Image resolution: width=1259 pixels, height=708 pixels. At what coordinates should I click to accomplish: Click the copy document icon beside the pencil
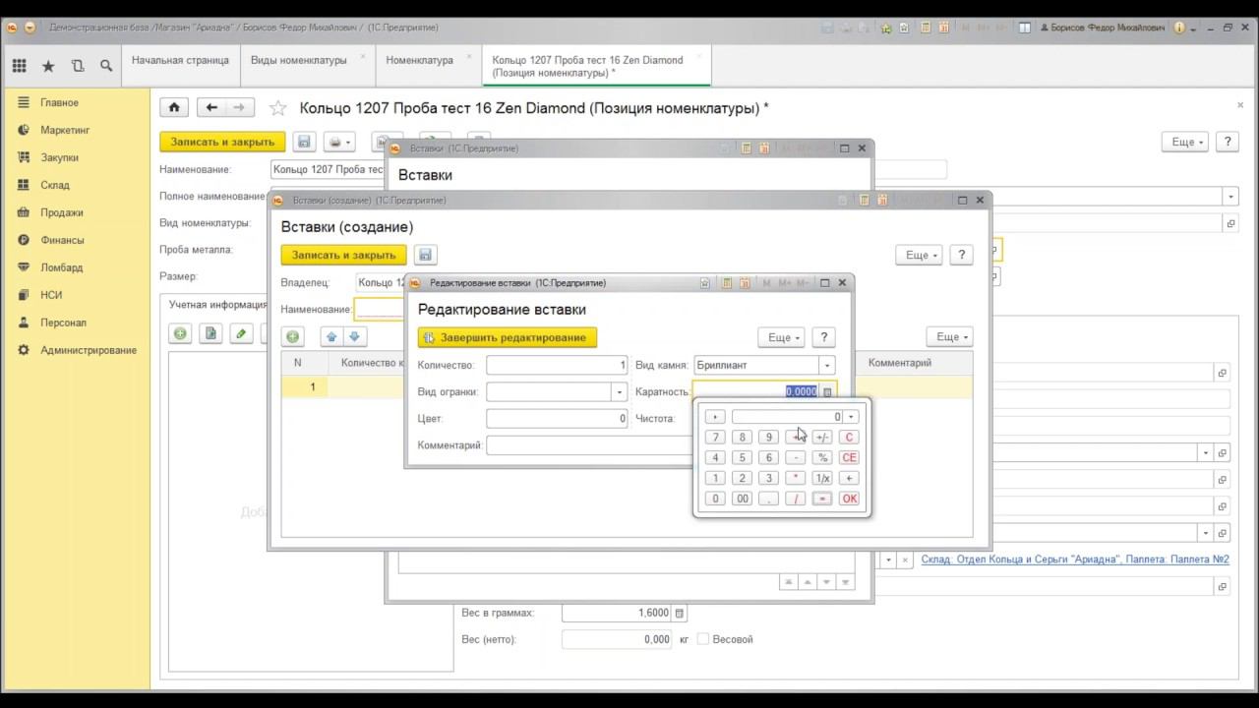(x=210, y=333)
